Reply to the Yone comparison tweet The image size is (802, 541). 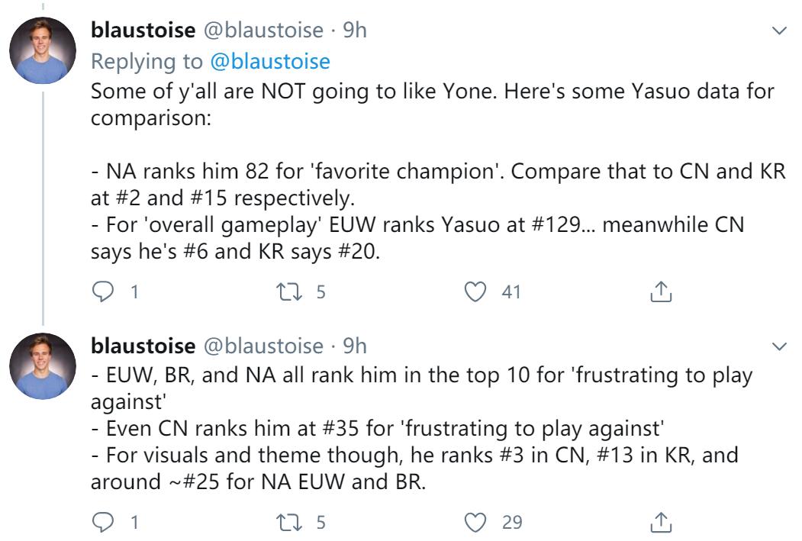(x=102, y=291)
